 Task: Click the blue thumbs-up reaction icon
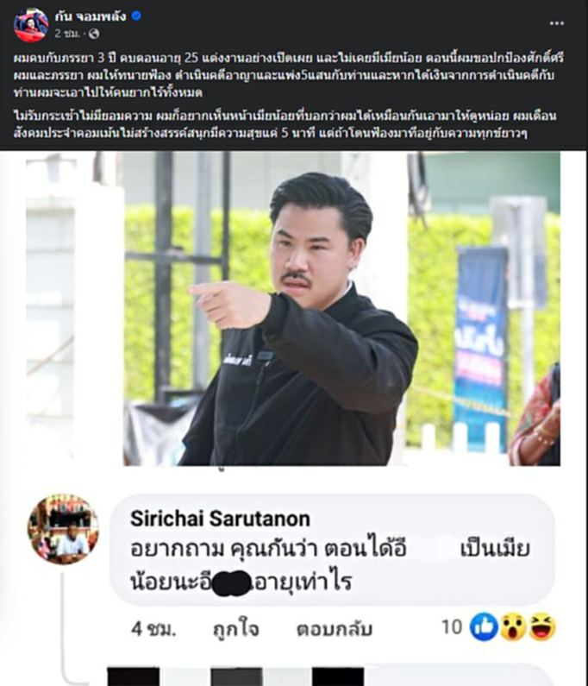pyautogui.click(x=484, y=627)
